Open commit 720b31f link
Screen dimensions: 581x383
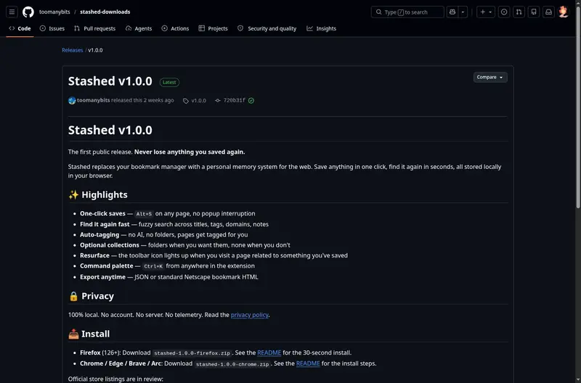[234, 100]
